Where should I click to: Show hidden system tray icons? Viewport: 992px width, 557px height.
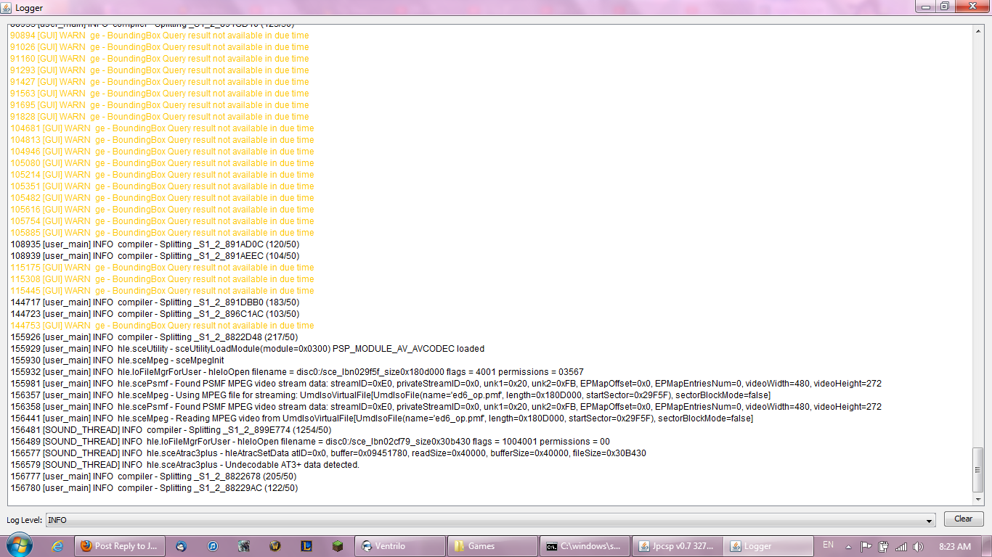pyautogui.click(x=849, y=546)
